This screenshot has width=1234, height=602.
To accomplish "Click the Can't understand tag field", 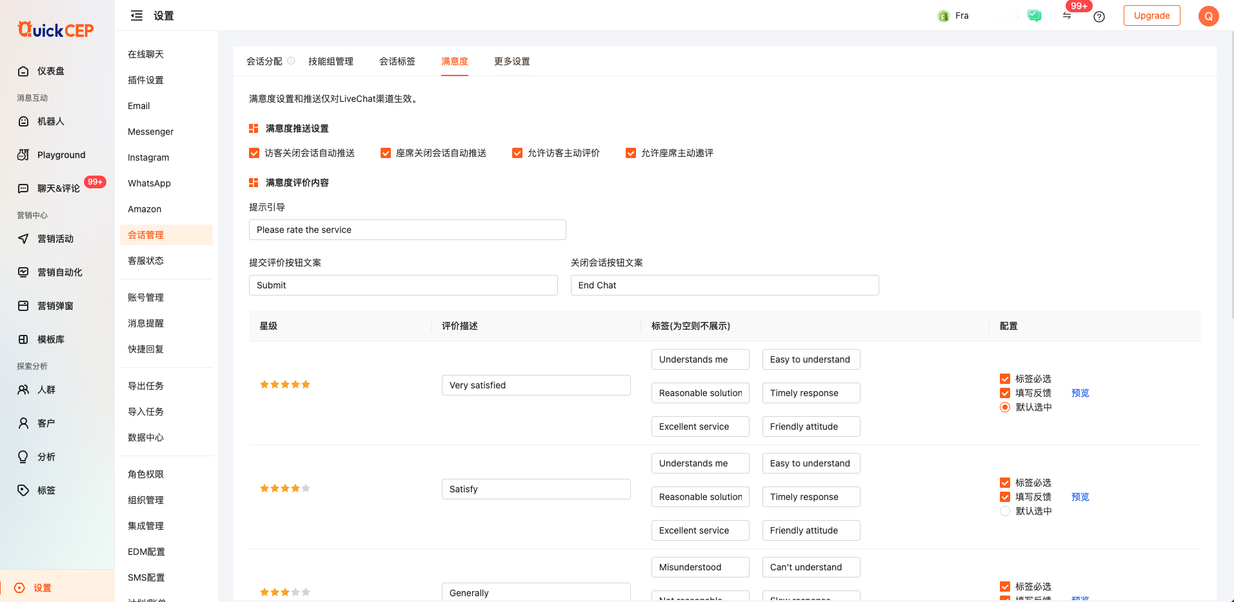I will [x=811, y=567].
